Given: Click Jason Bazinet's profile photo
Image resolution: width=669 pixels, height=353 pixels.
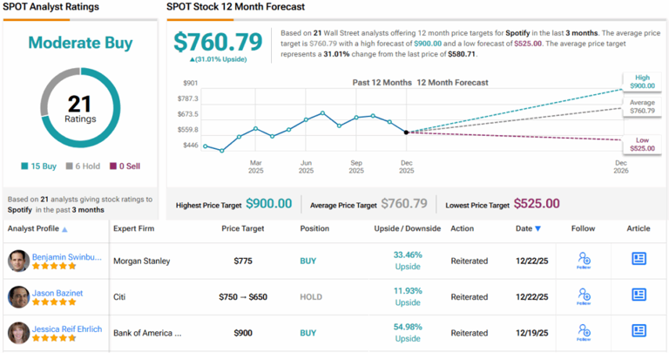Looking at the screenshot, I should point(18,296).
